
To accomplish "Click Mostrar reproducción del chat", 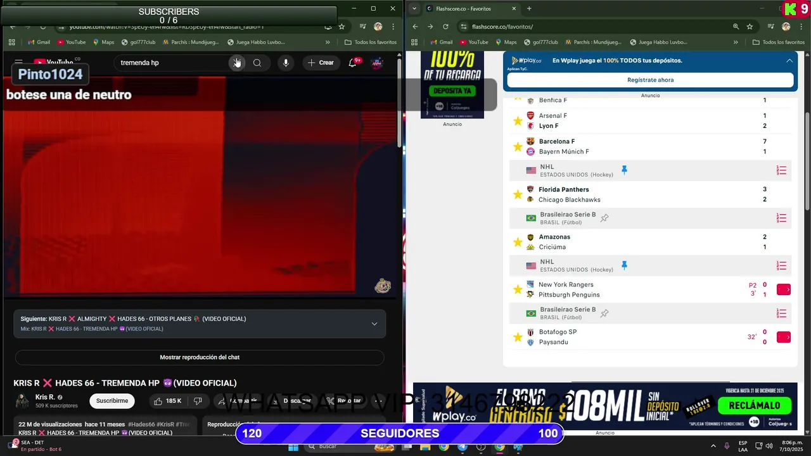I will 200,357.
